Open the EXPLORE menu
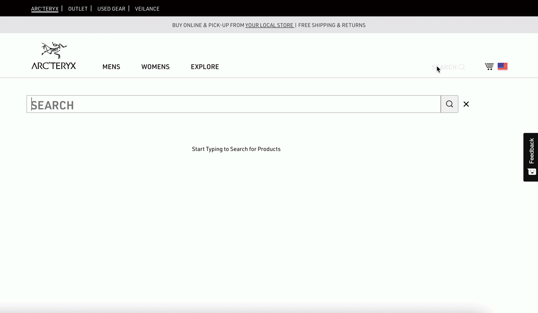Screen dimensions: 538x313 click(x=205, y=67)
